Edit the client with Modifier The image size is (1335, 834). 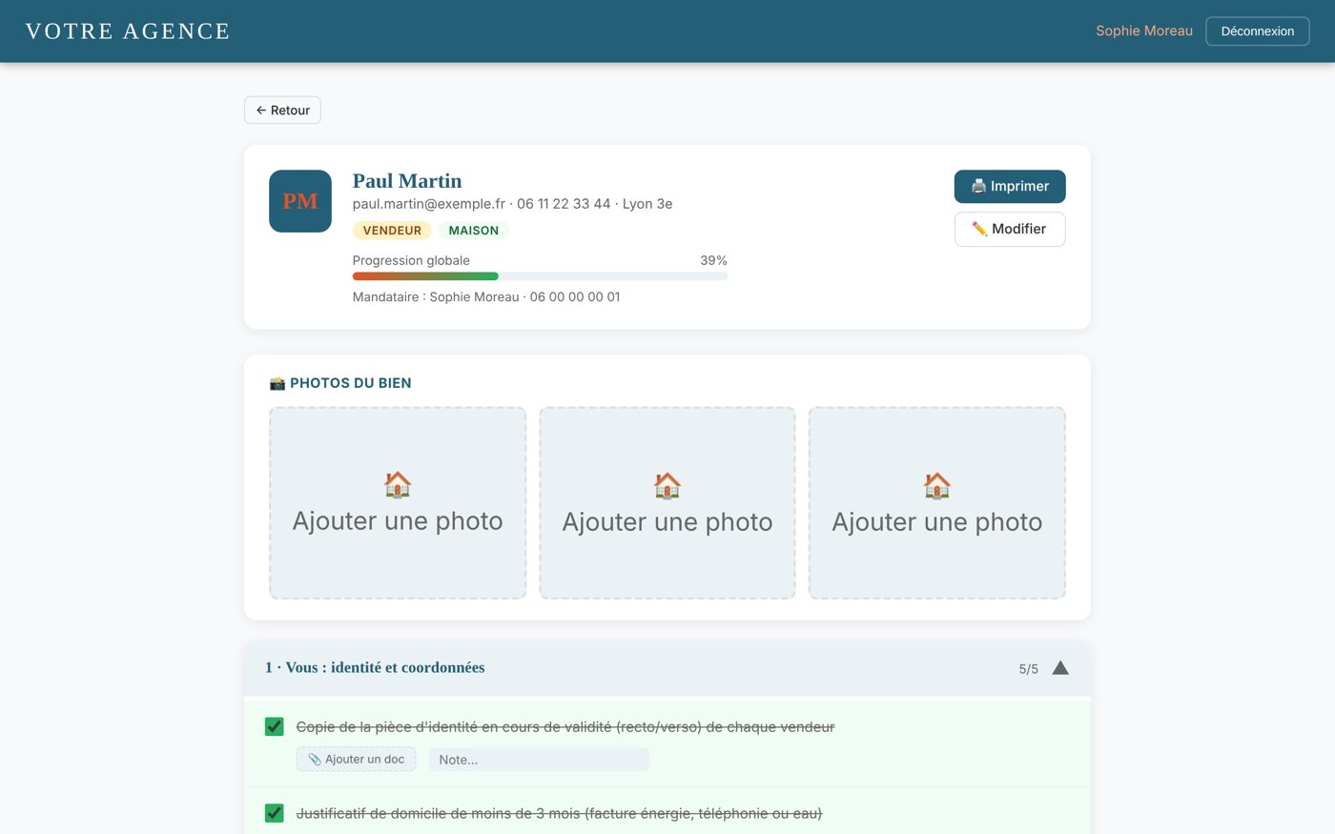[1010, 229]
